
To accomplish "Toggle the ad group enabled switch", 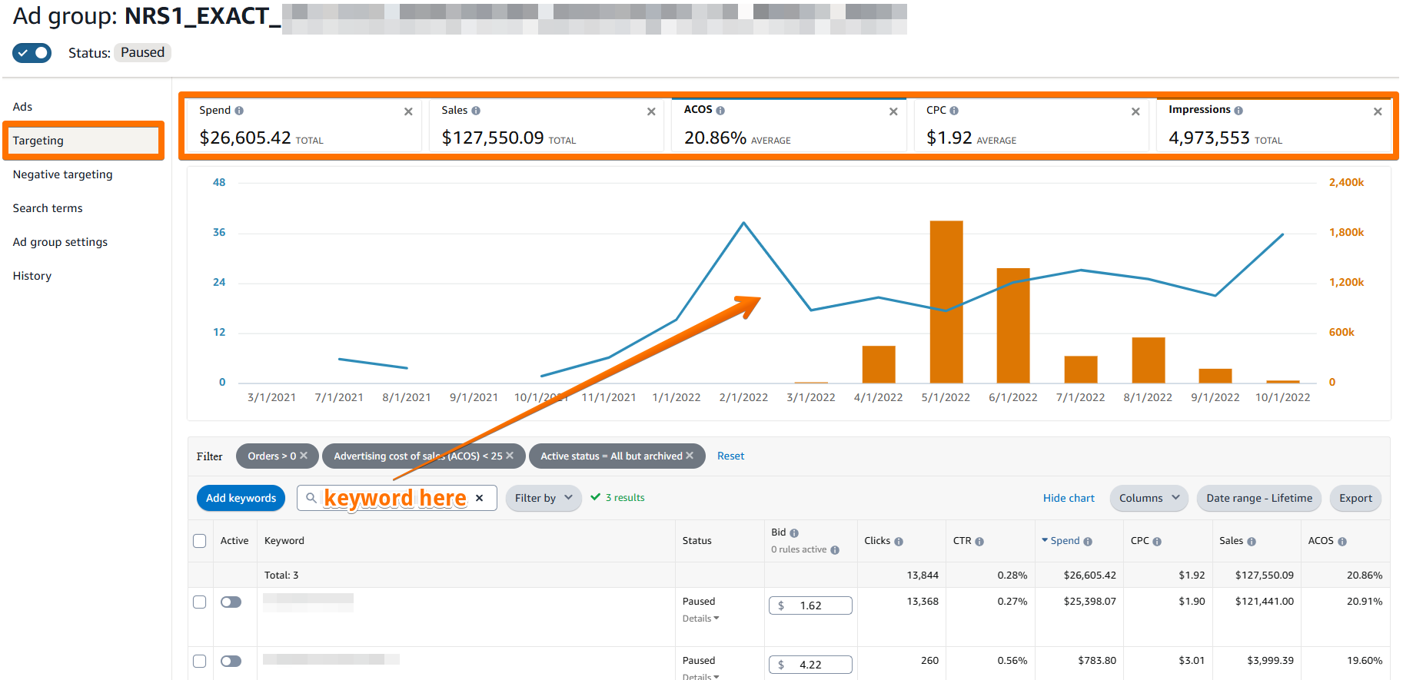I will tap(32, 53).
